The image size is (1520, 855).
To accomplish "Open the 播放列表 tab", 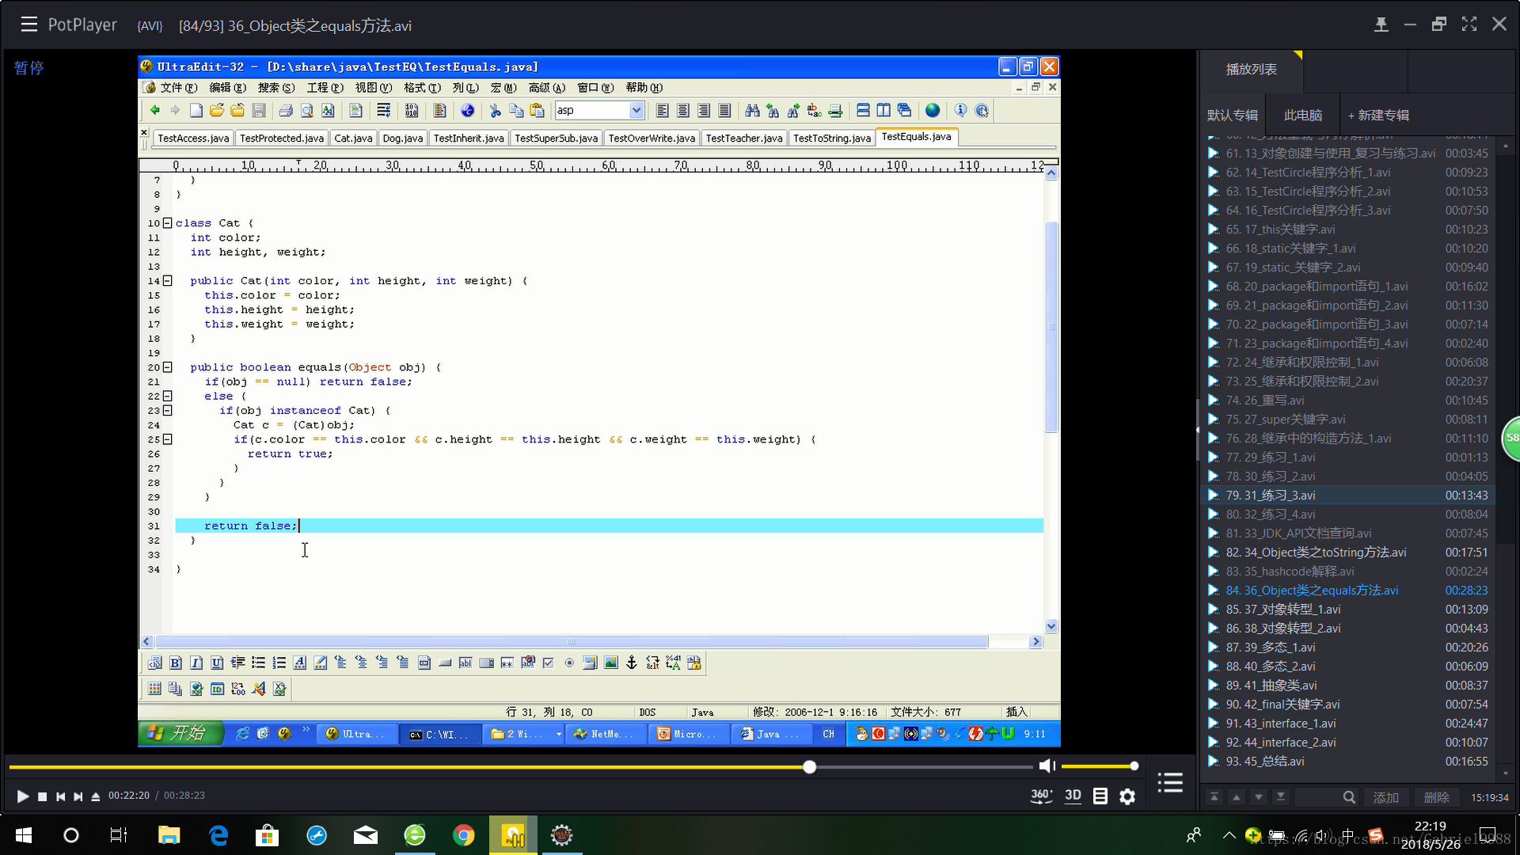I will (1251, 70).
